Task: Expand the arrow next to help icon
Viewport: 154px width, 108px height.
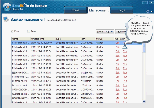Action: click(152, 11)
